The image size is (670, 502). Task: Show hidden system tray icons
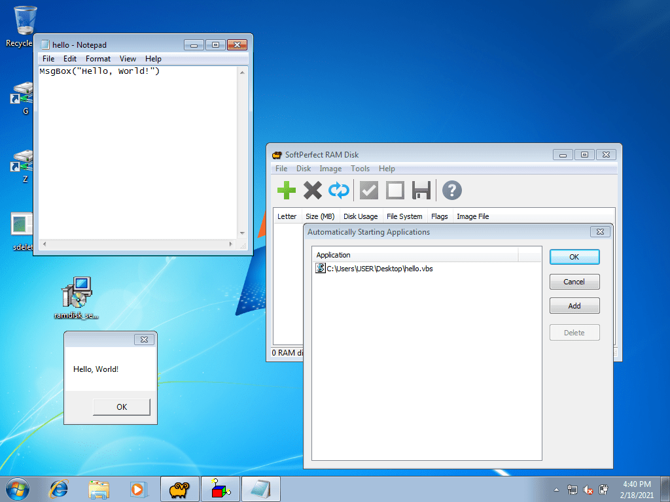pyautogui.click(x=556, y=490)
